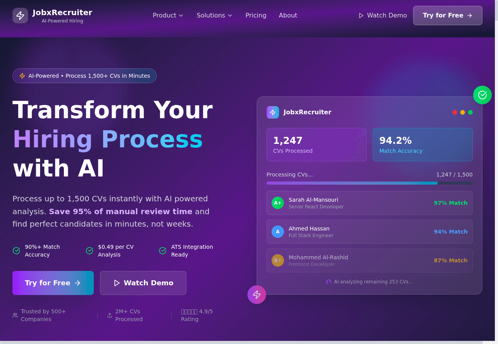Click checkmark next to ATS Integration Ready
This screenshot has width=498, height=344.
(x=163, y=251)
